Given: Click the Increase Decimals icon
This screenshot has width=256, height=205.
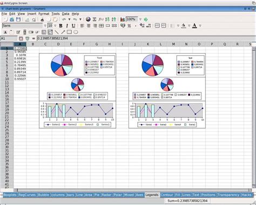Looking at the screenshot, I should (142, 25).
